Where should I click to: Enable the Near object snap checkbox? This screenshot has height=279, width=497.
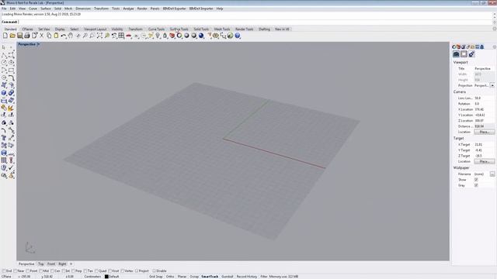point(16,271)
